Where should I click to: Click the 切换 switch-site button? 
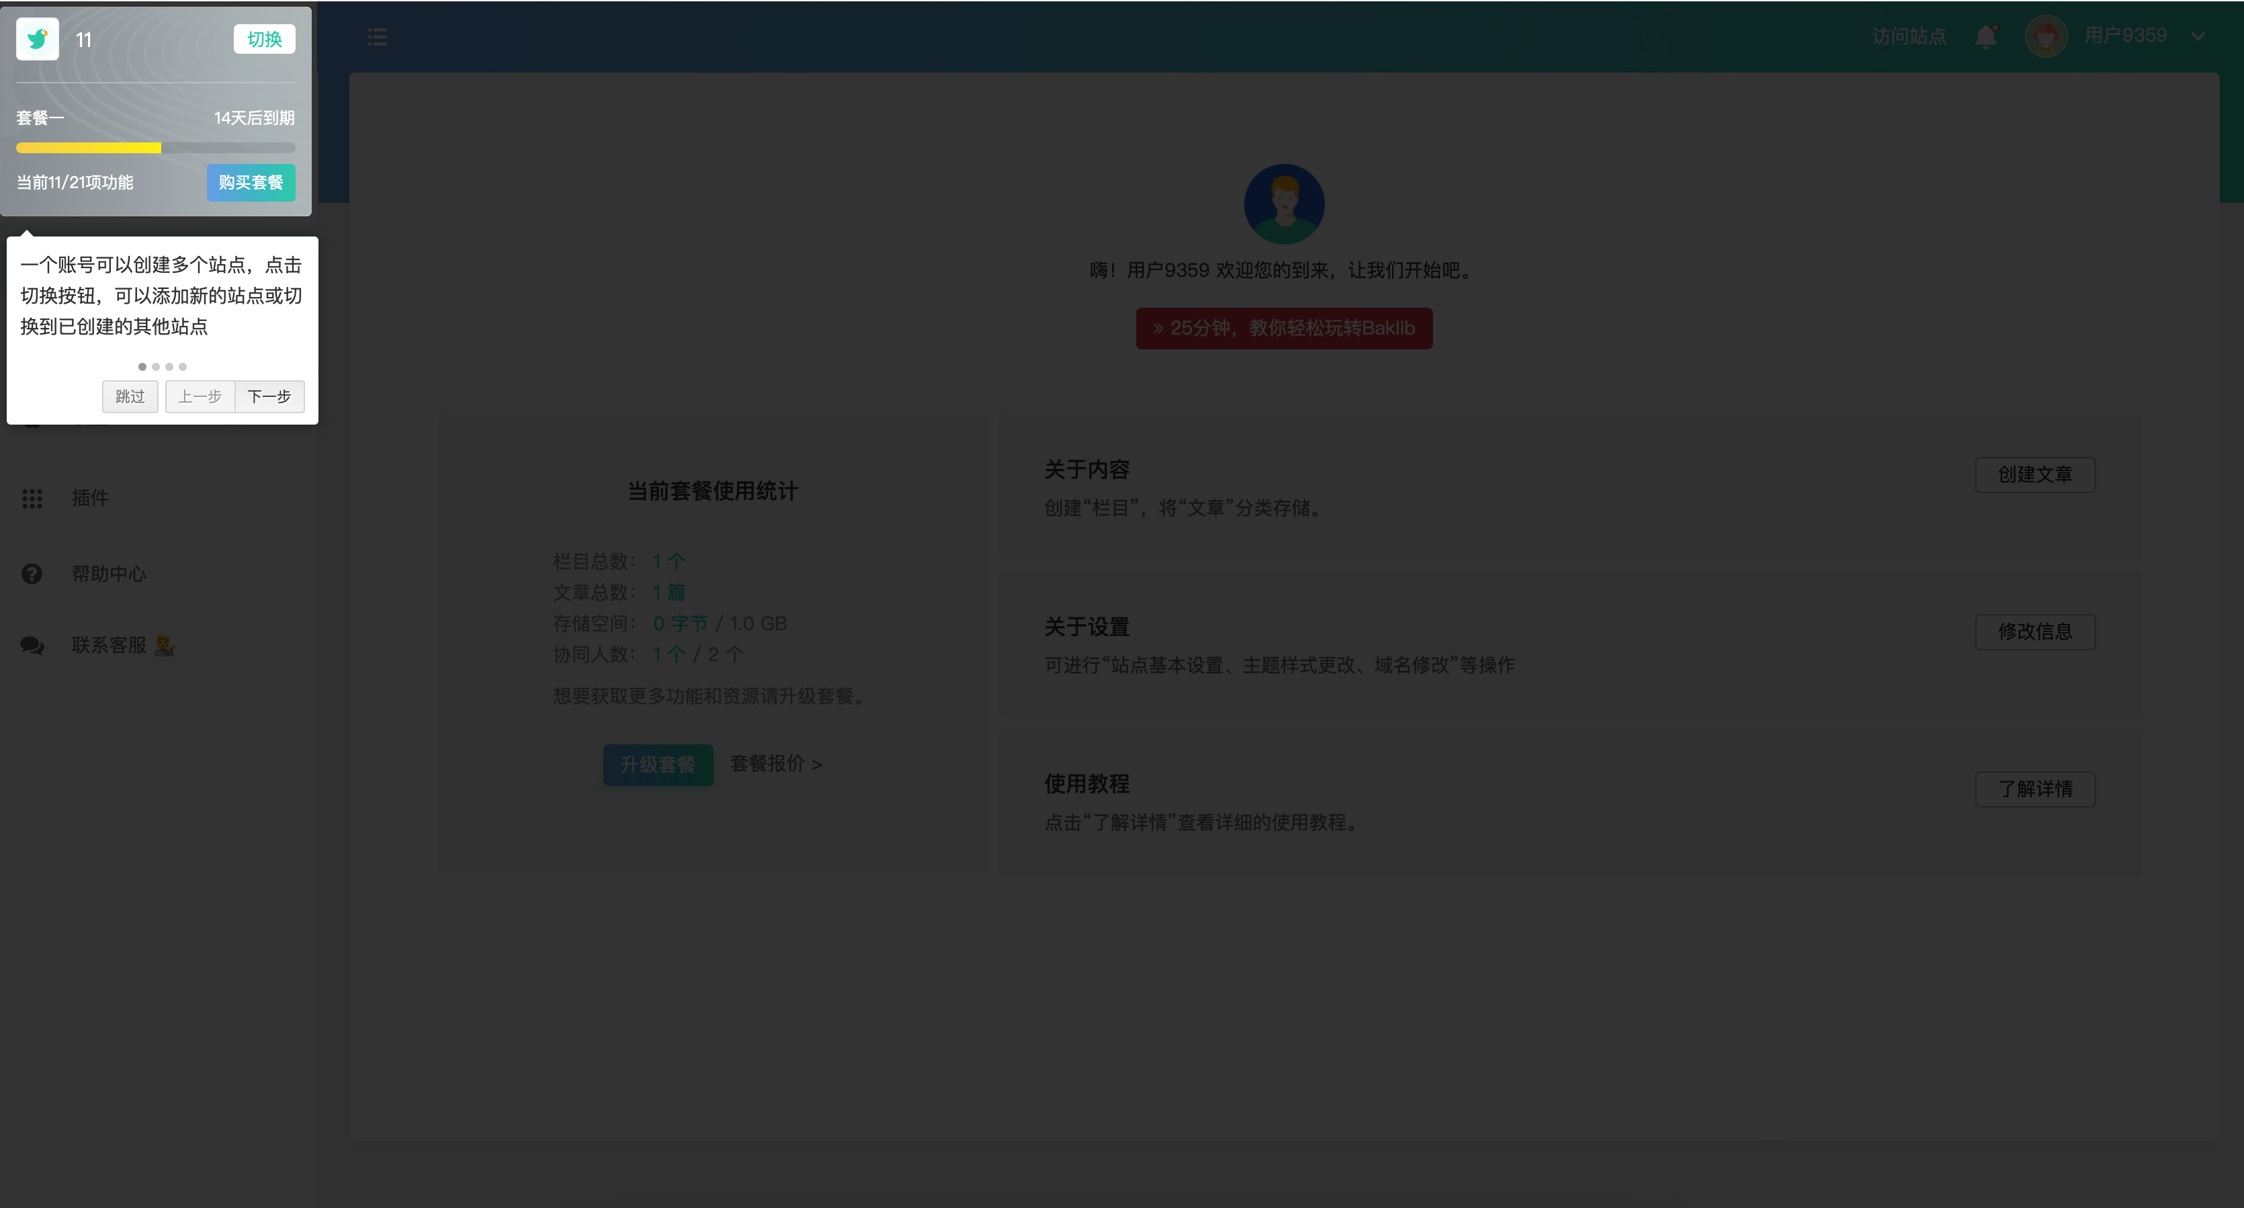264,39
